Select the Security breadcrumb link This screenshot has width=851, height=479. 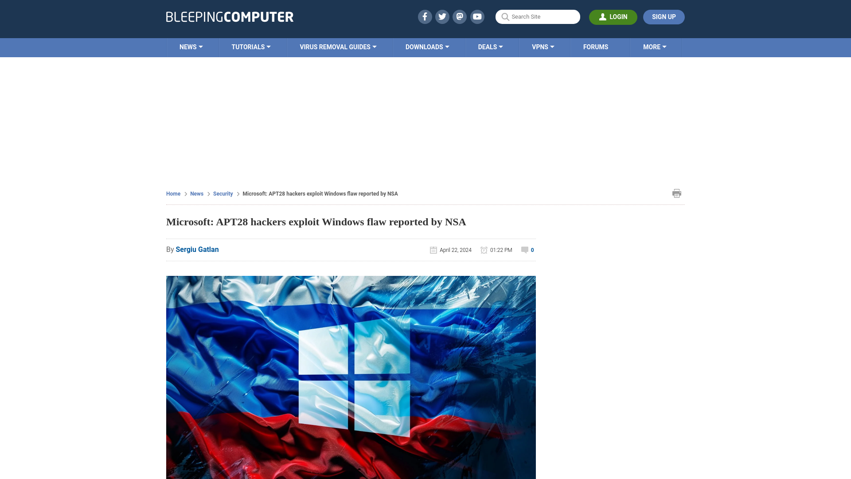223,193
